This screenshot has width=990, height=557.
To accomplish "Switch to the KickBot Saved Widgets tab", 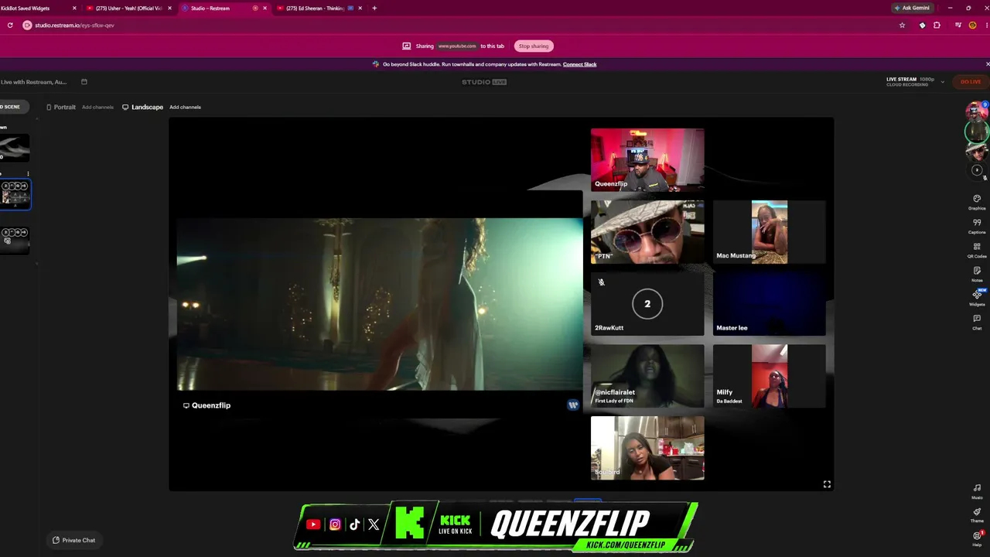I will 36,8.
